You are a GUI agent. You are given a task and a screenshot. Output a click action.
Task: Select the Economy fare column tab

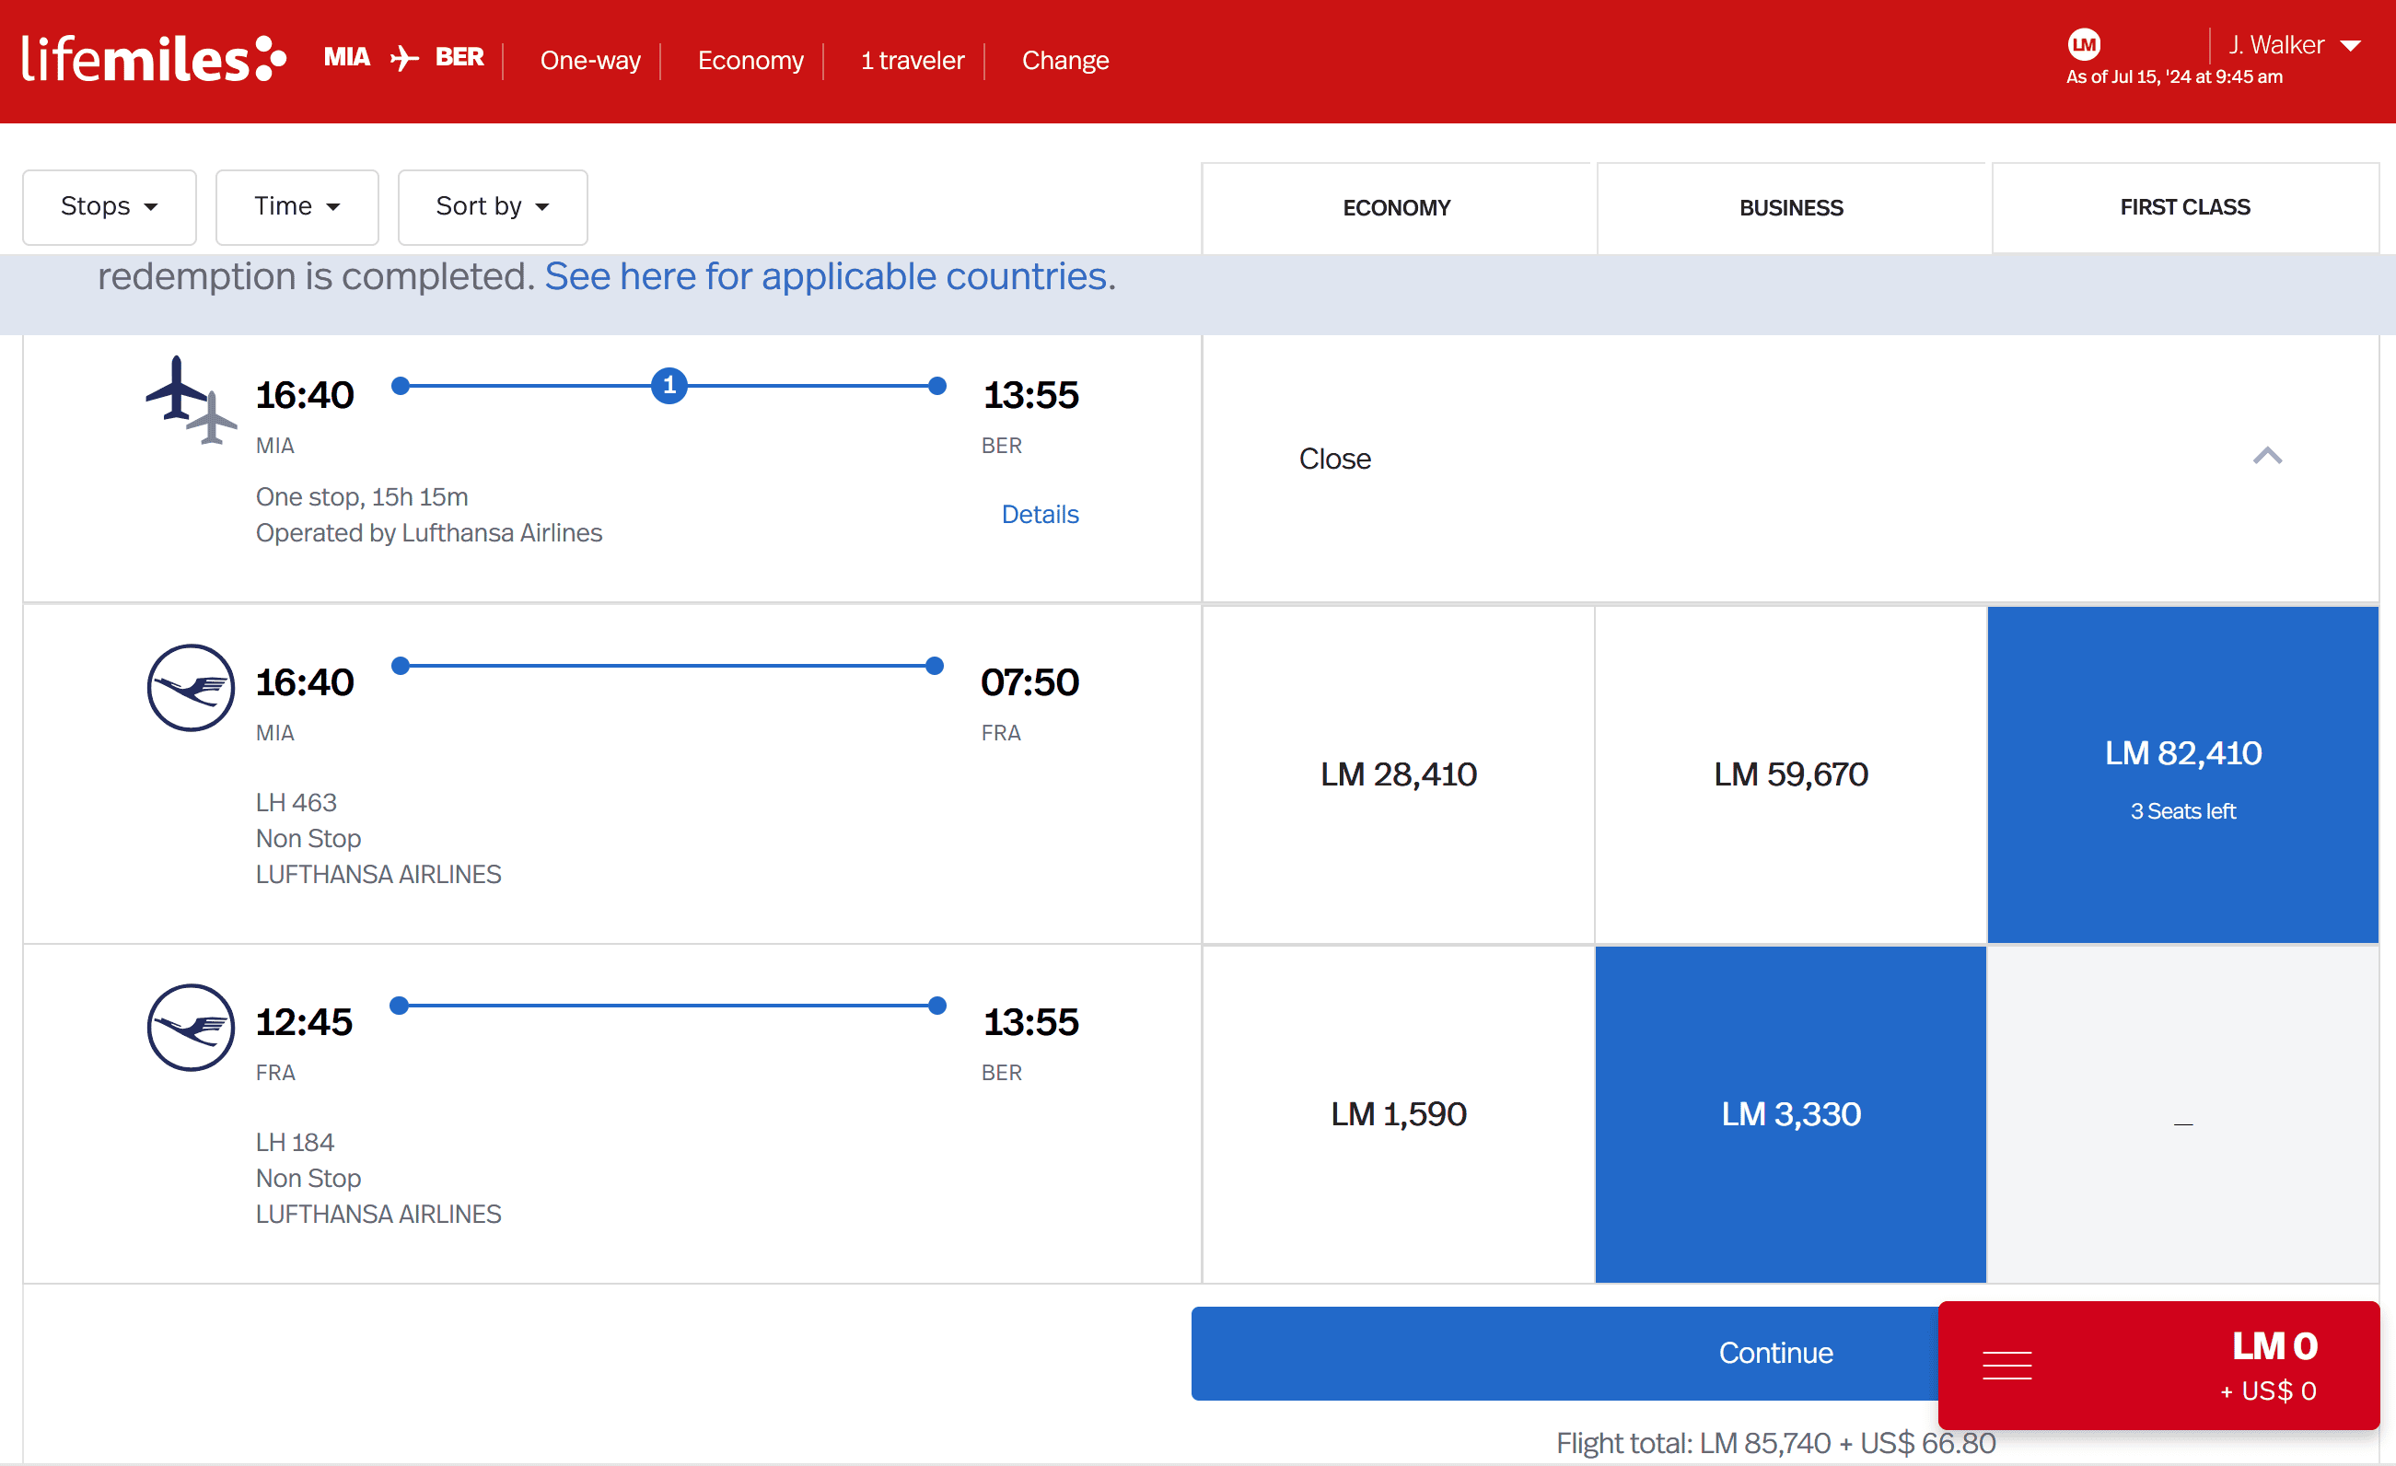point(1396,208)
